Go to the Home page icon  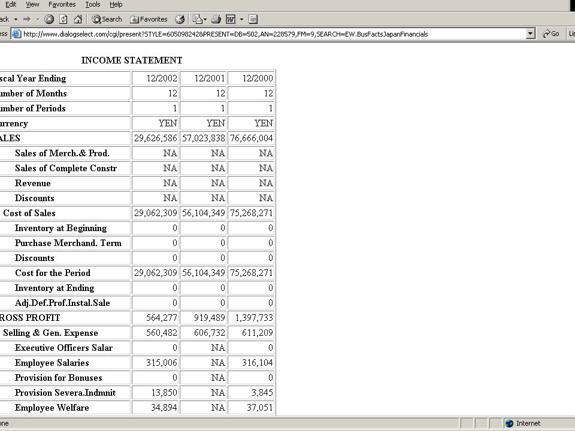click(x=78, y=19)
